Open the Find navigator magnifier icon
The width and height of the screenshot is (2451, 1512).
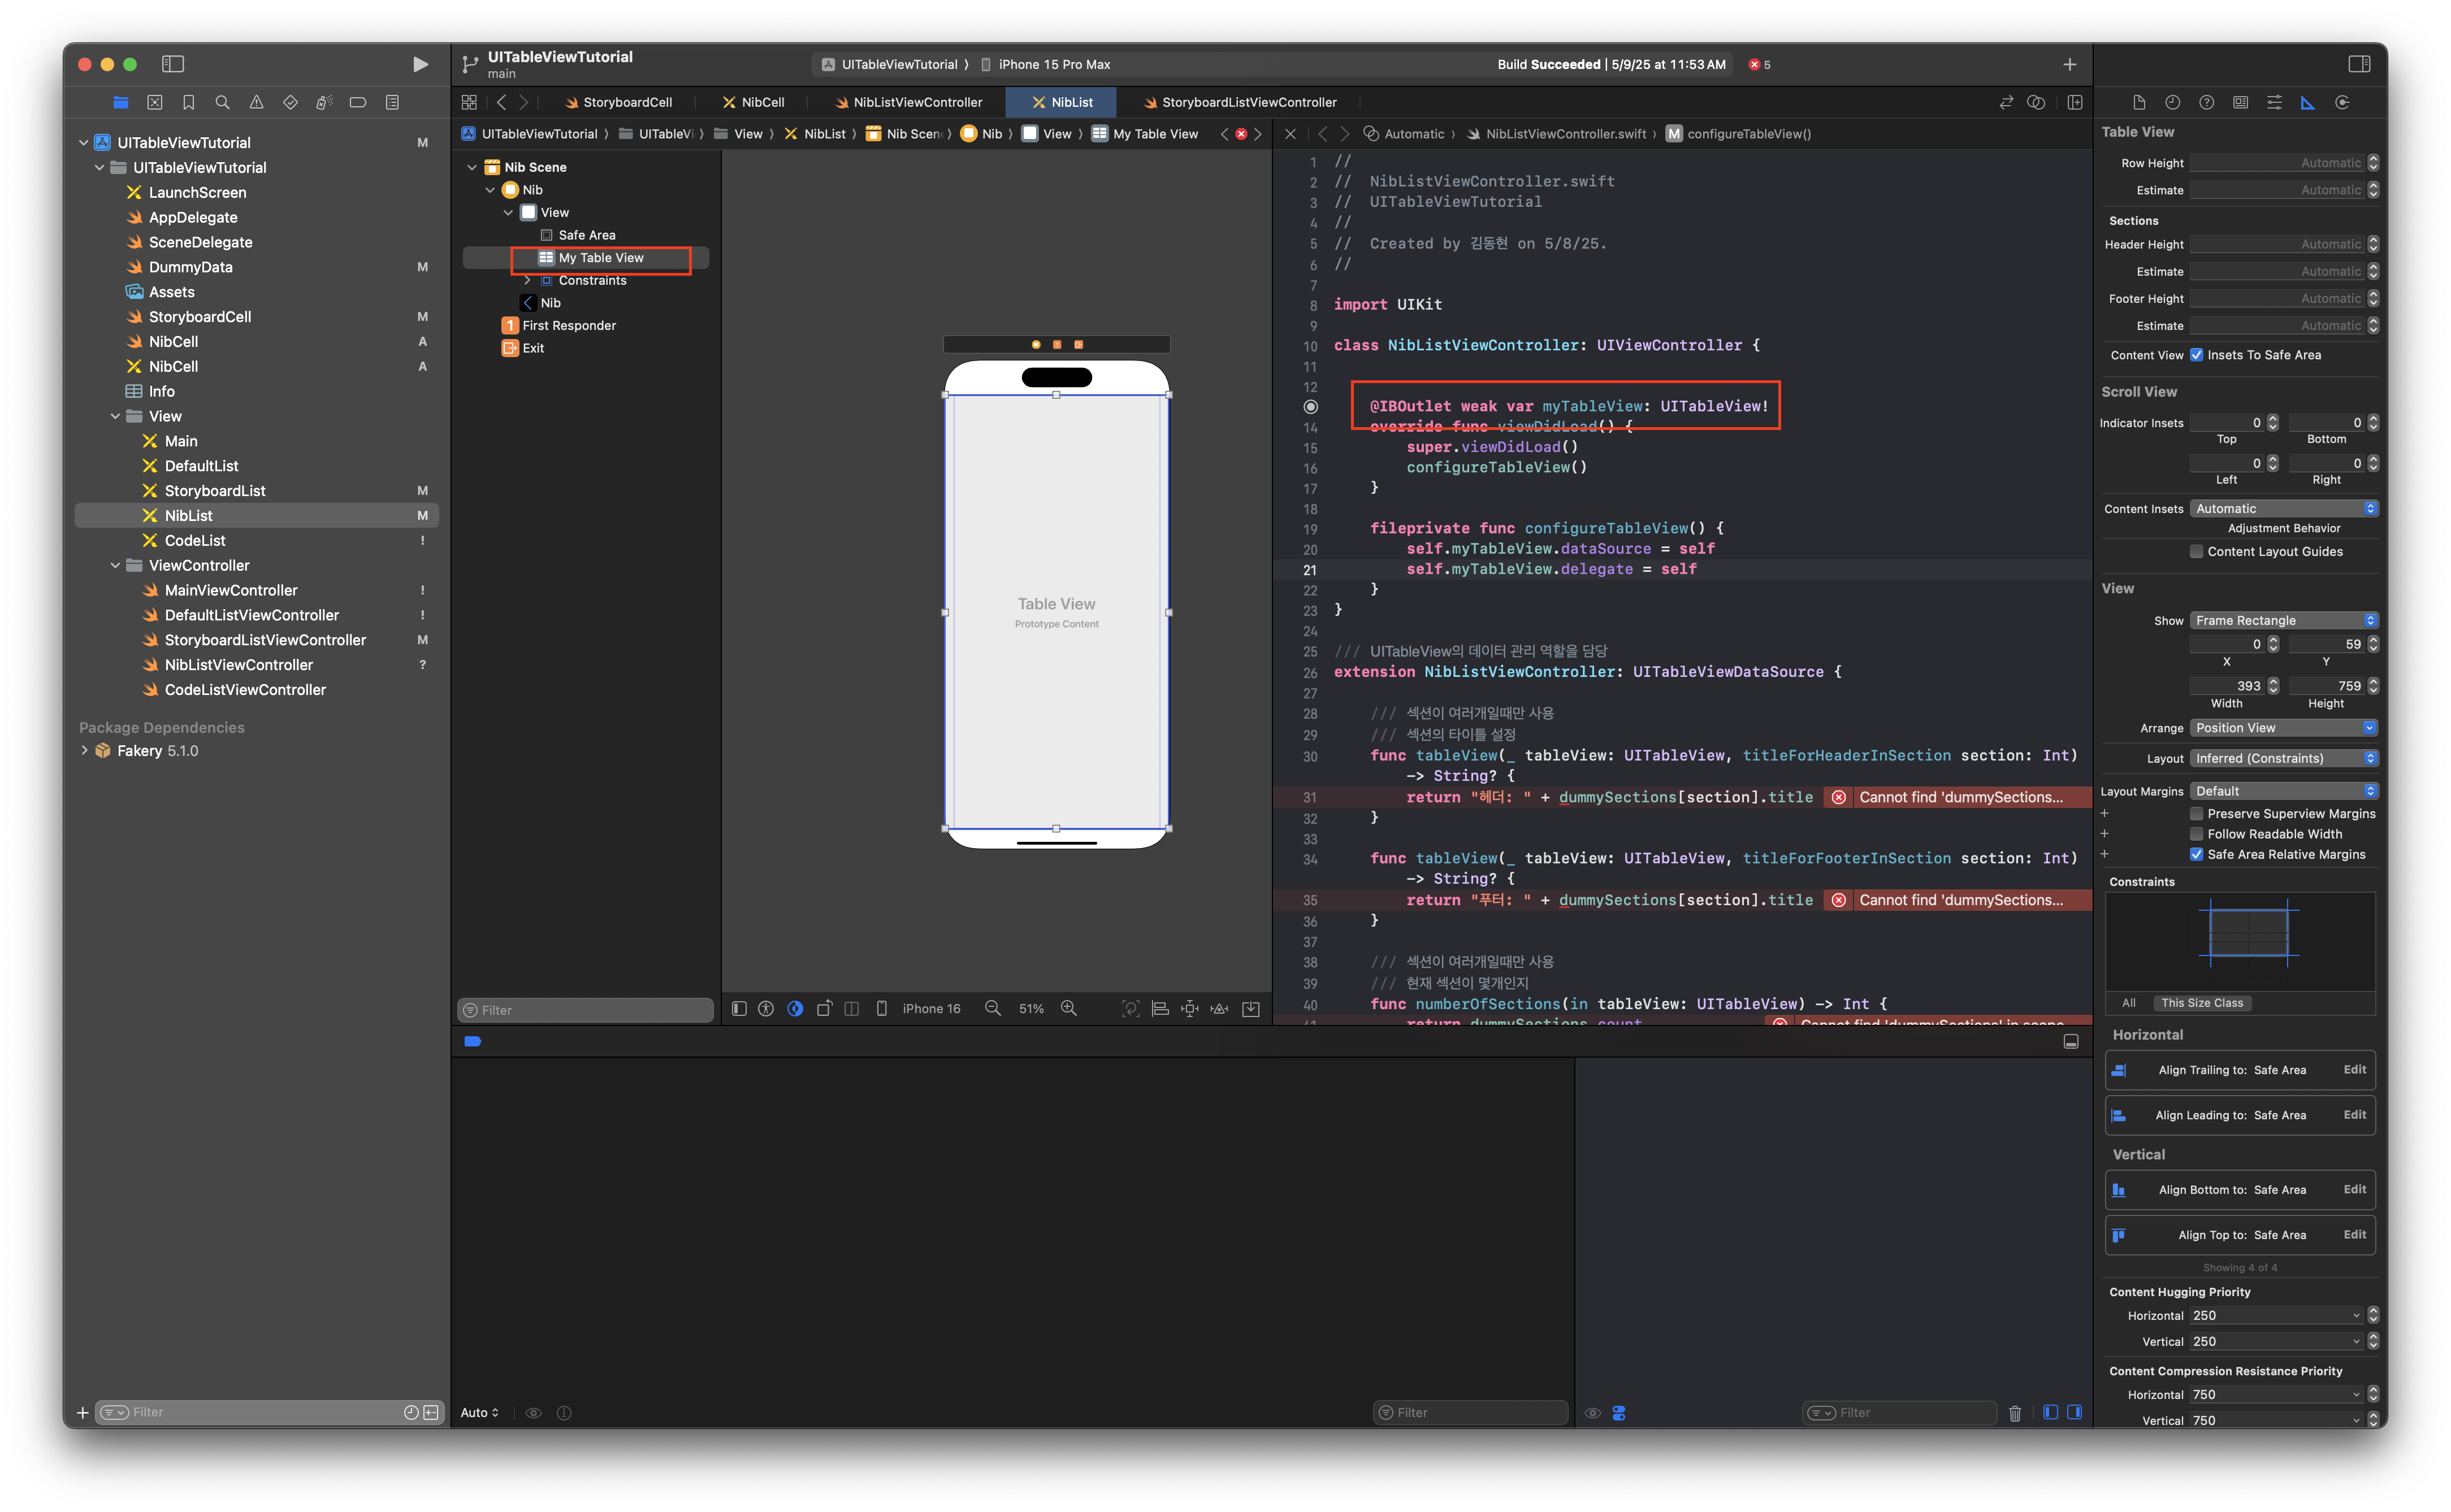click(222, 102)
